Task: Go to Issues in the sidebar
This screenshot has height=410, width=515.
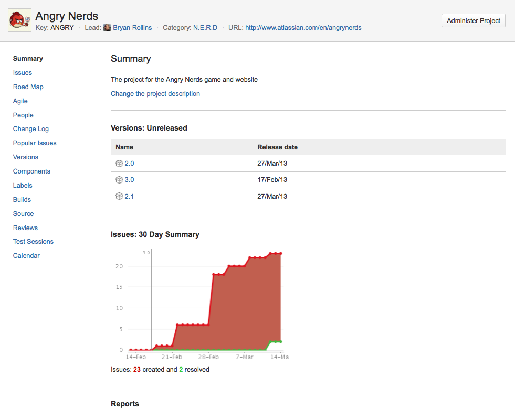Action: (23, 73)
